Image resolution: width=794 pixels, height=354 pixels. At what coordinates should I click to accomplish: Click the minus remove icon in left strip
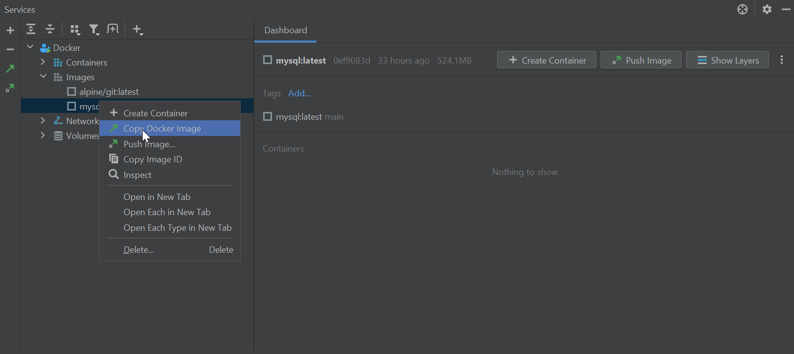10,49
